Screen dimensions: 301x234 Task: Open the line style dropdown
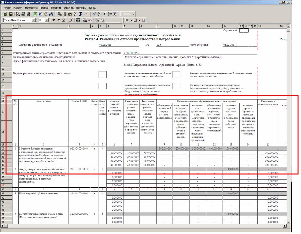tap(133, 14)
